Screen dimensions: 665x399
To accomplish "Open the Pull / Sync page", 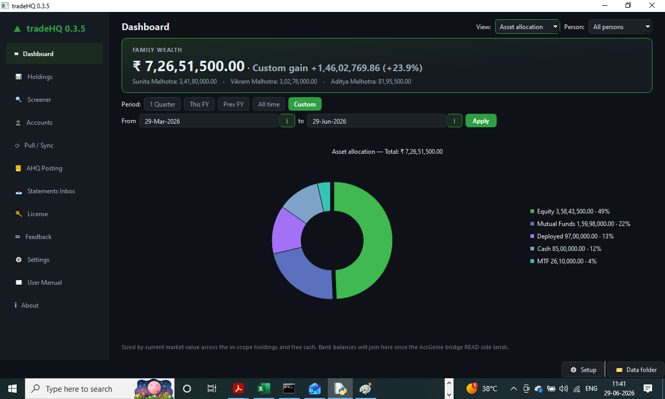I will 55,145.
